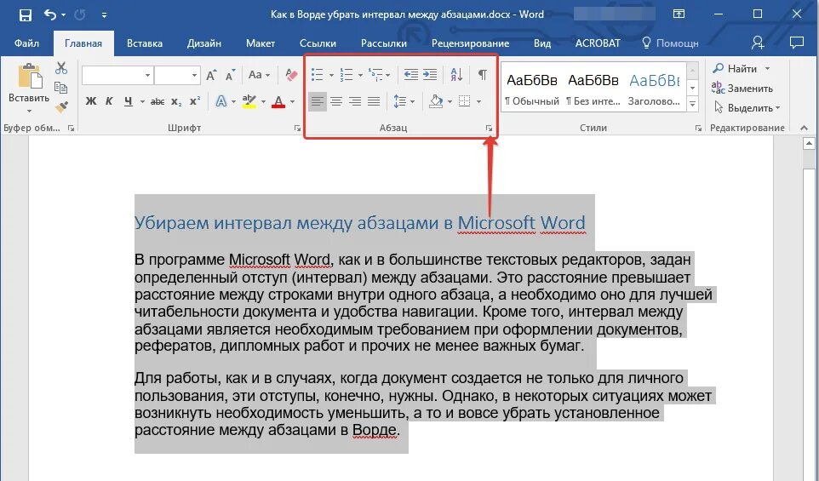Expand the styles gallery More arrow
Screen dimensions: 819x481
pyautogui.click(x=693, y=104)
